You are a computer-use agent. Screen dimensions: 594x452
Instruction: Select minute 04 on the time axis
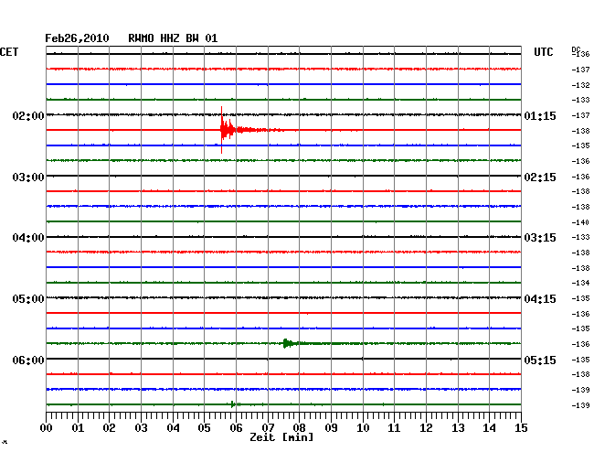173,427
